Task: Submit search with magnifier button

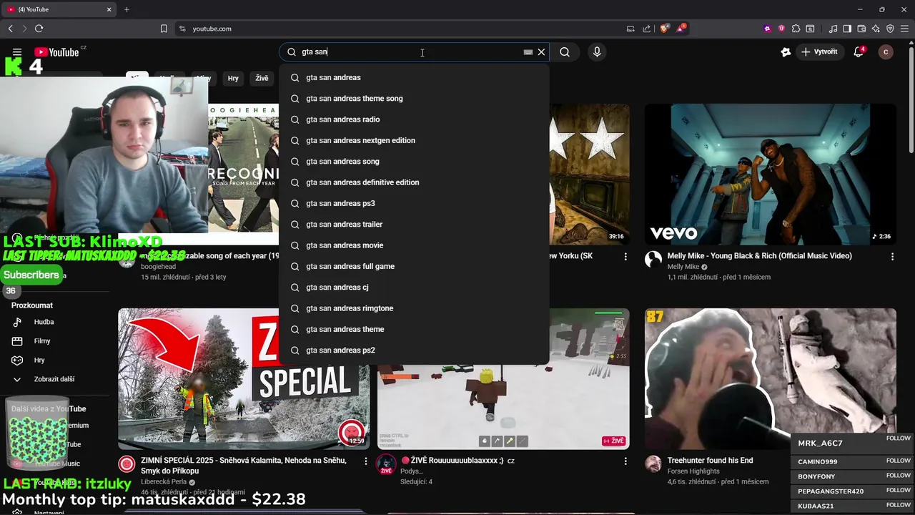Action: [x=565, y=51]
